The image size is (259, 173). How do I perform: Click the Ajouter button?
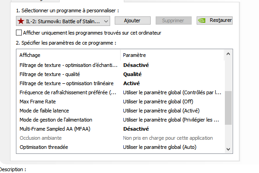pyautogui.click(x=132, y=20)
